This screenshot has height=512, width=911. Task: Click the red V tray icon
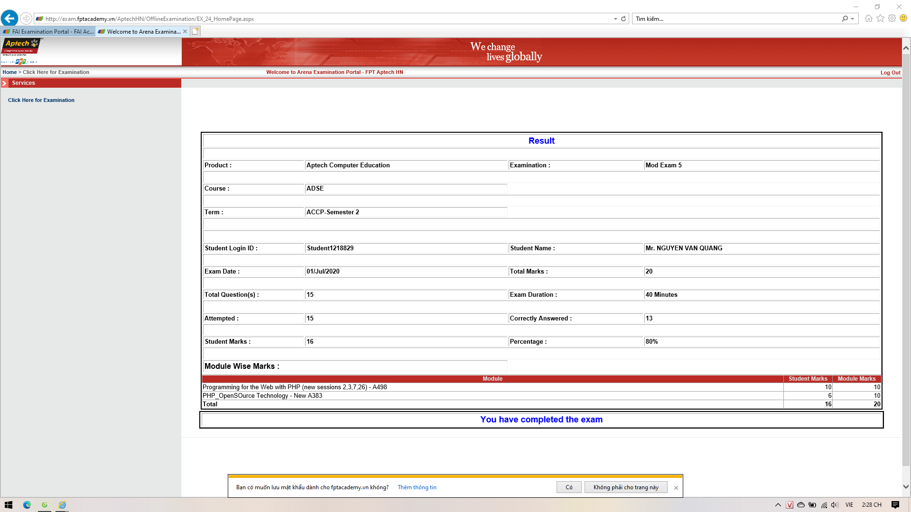(790, 505)
